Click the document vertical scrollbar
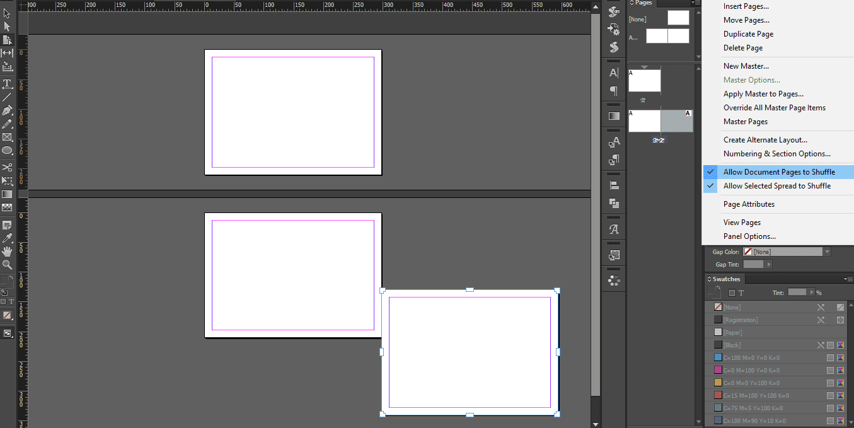 (596, 205)
